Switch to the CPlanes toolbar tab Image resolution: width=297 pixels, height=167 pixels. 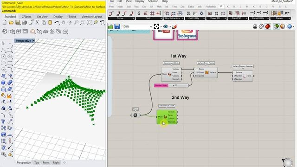point(26,17)
